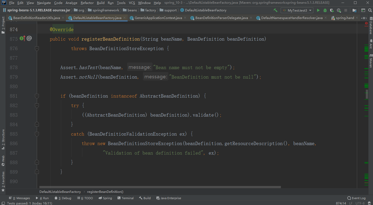Viewport: 373px width, 205px height.
Task: Close the DefaultListableBeanFactory.java tab
Action: 124,18
